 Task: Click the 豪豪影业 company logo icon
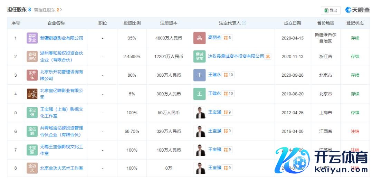32,38
